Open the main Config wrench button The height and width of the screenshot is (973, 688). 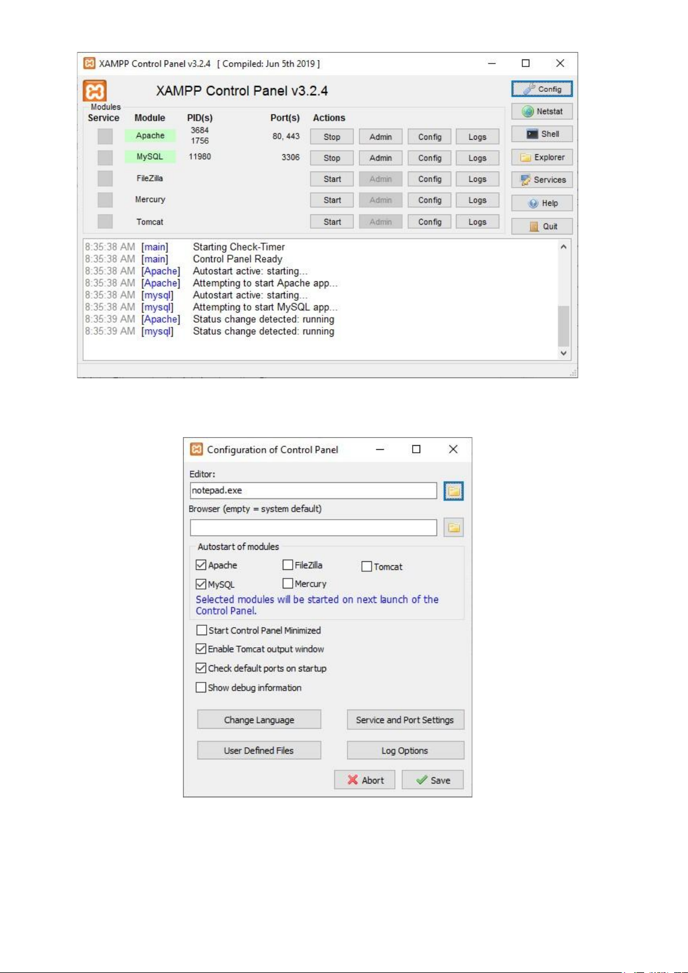(541, 89)
